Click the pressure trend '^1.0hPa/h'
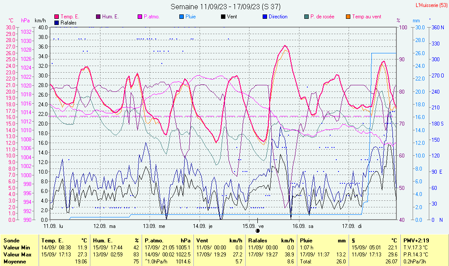Screen dimensions: 449x266 (x=156, y=262)
